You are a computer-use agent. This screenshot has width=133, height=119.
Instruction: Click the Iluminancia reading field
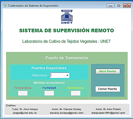pyautogui.click(x=76, y=93)
